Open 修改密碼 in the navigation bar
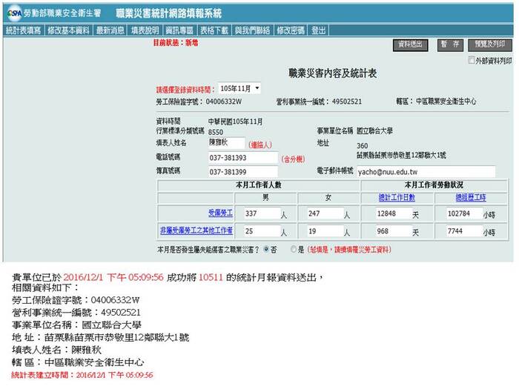The width and height of the screenshot is (519, 389). tap(291, 30)
